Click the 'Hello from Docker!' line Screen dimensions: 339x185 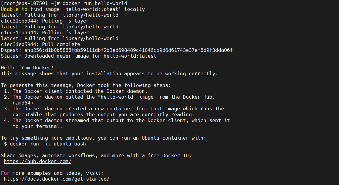[x=27, y=68]
